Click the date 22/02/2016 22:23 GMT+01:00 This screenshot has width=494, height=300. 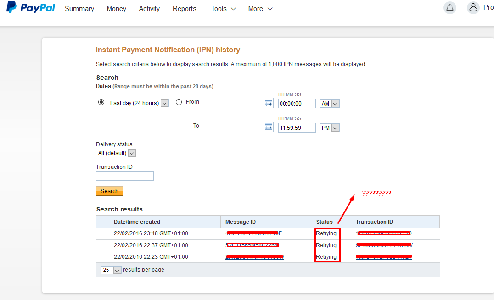click(x=151, y=257)
